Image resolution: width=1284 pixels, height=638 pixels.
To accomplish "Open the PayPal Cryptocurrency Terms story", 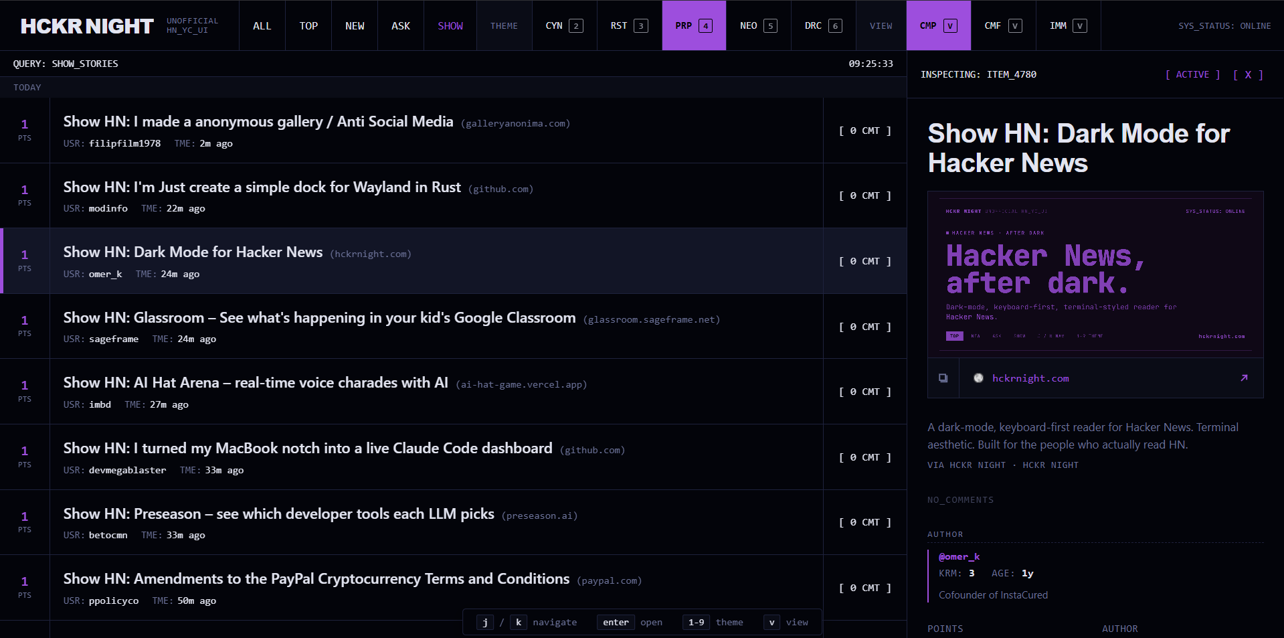I will point(316,579).
